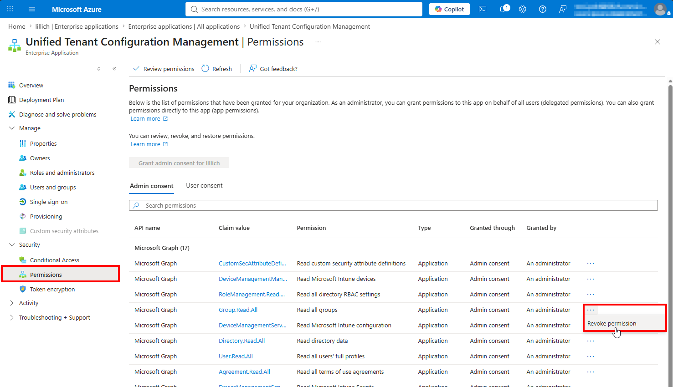
Task: Click the feedback icon in top bar
Action: [563, 9]
